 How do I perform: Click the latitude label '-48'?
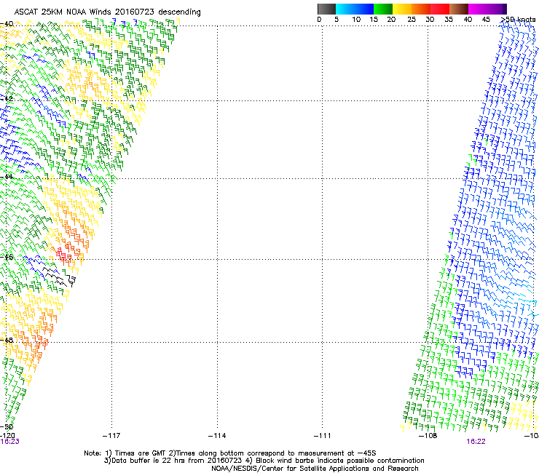point(7,340)
